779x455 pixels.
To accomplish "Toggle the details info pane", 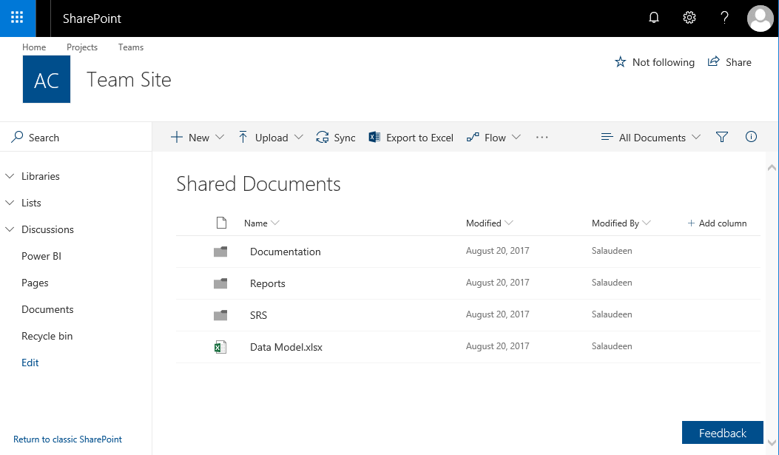I will click(751, 137).
